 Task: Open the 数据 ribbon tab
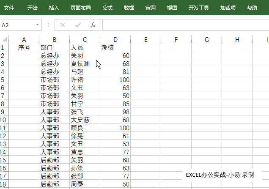pos(129,8)
